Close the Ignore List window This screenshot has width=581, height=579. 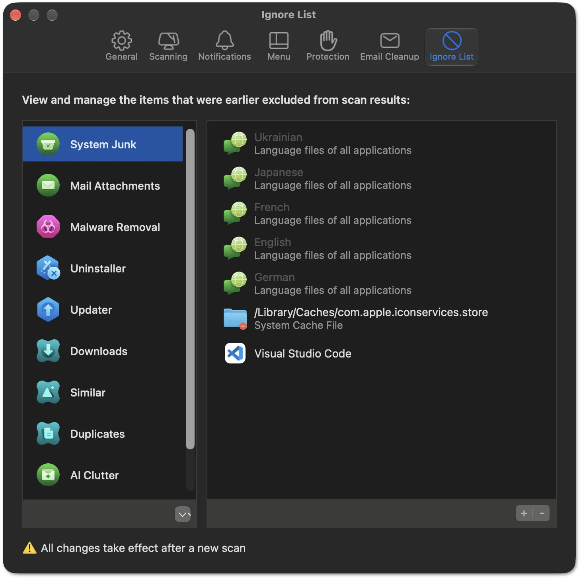[x=16, y=15]
